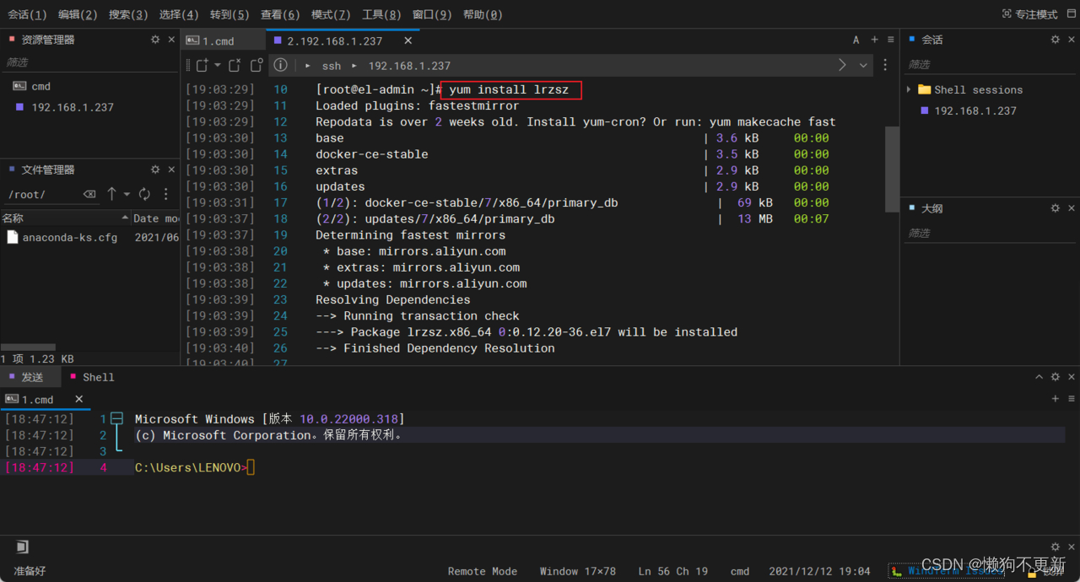1080x582 pixels.
Task: Click the terminal vertical scrollbar thumb
Action: (x=892, y=169)
